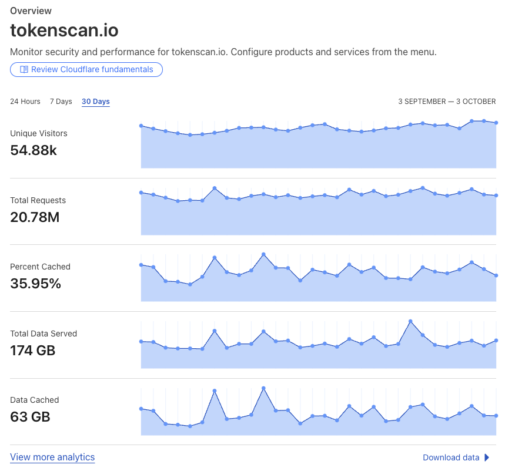The height and width of the screenshot is (468, 505).
Task: Click the Download data arrow icon
Action: click(x=487, y=457)
